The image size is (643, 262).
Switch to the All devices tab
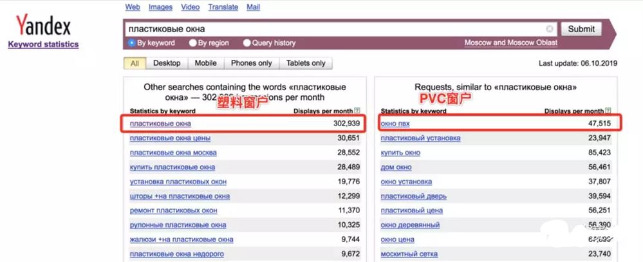[x=135, y=63]
